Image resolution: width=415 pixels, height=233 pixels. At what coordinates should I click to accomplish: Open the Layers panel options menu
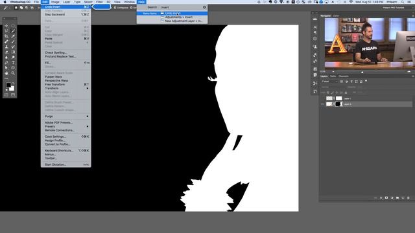413,76
